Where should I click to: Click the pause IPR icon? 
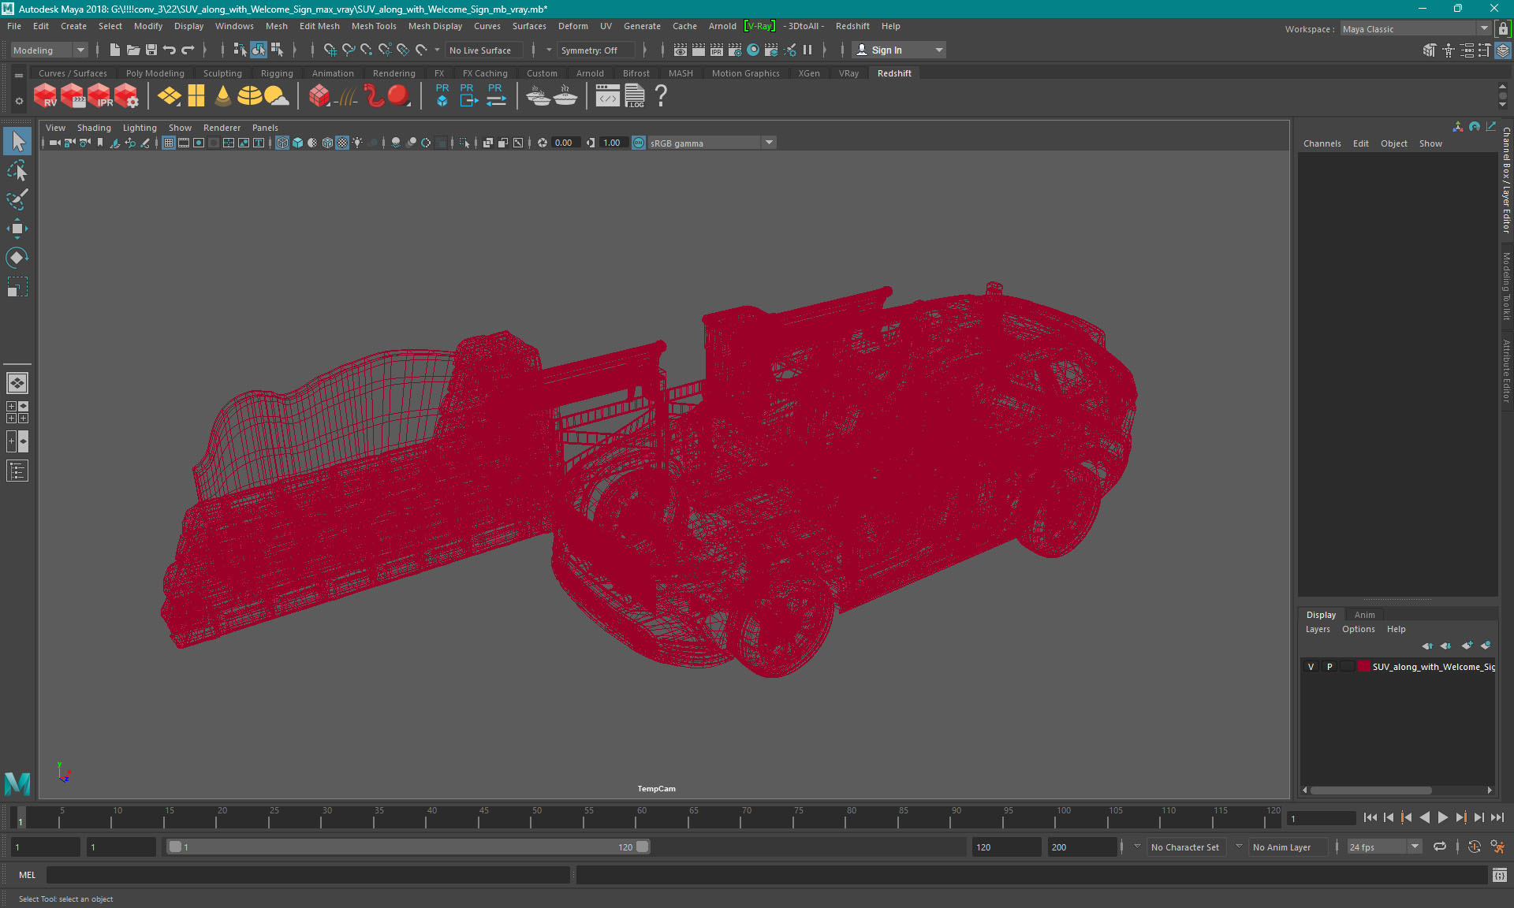click(x=807, y=50)
